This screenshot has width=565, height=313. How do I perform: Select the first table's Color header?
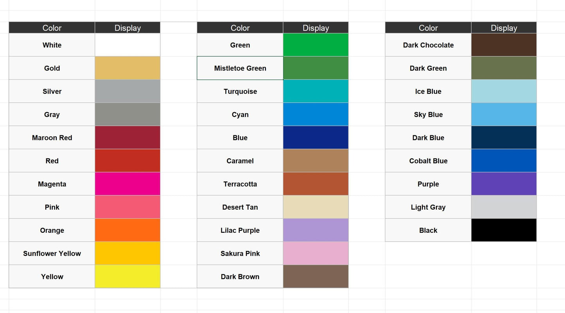click(52, 28)
